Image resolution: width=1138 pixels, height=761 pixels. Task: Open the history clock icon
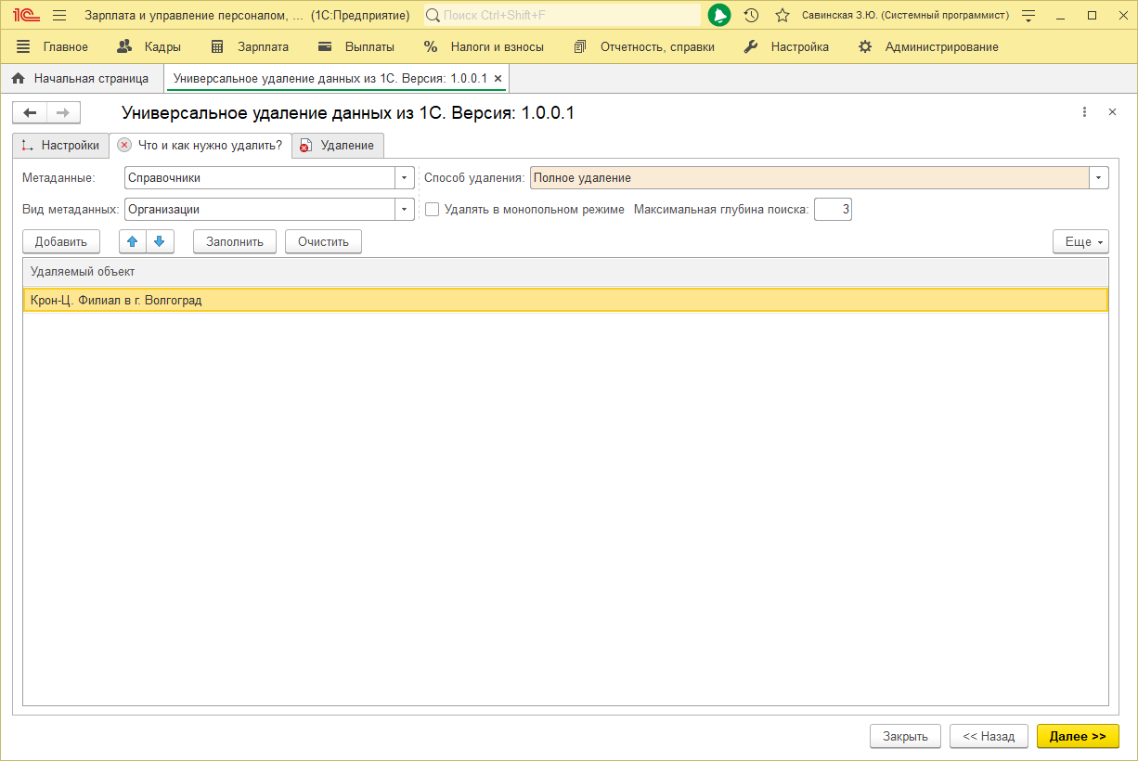click(x=751, y=16)
